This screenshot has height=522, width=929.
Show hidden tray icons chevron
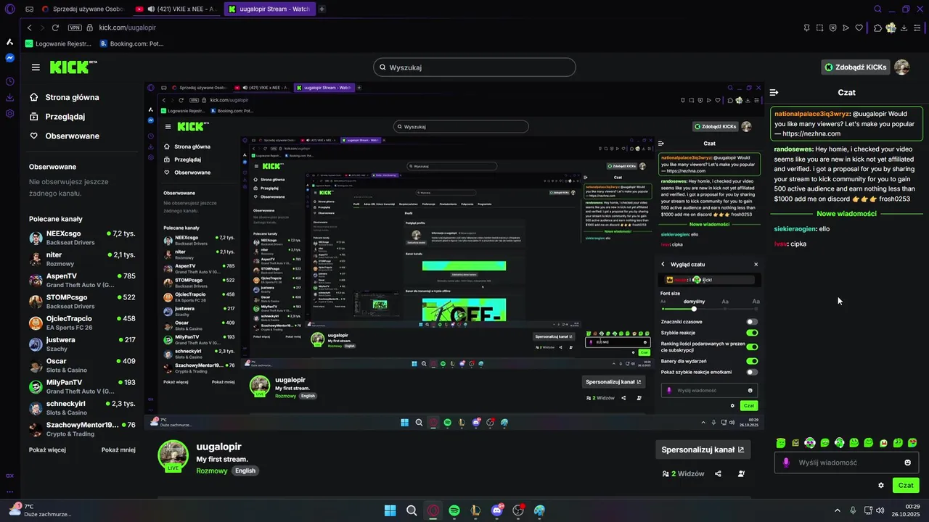838,510
